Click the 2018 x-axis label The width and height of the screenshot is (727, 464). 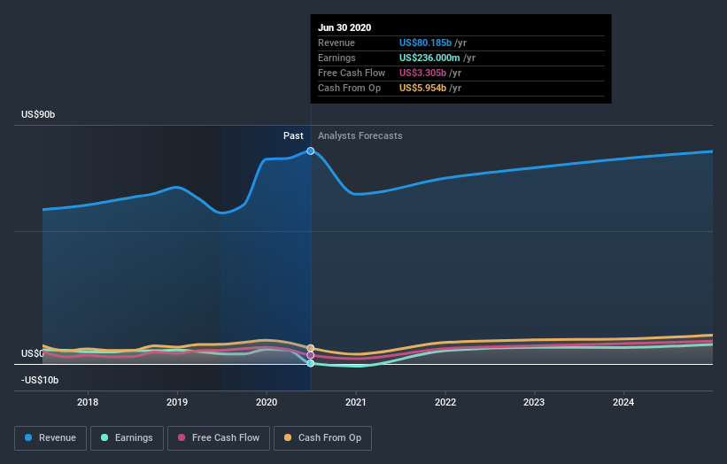click(88, 402)
